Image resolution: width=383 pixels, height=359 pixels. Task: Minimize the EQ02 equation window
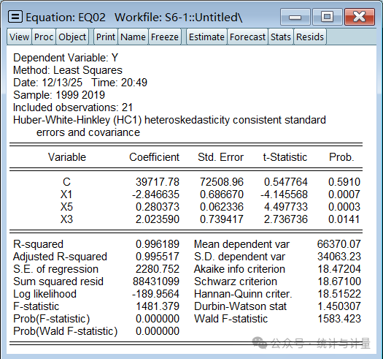295,17
